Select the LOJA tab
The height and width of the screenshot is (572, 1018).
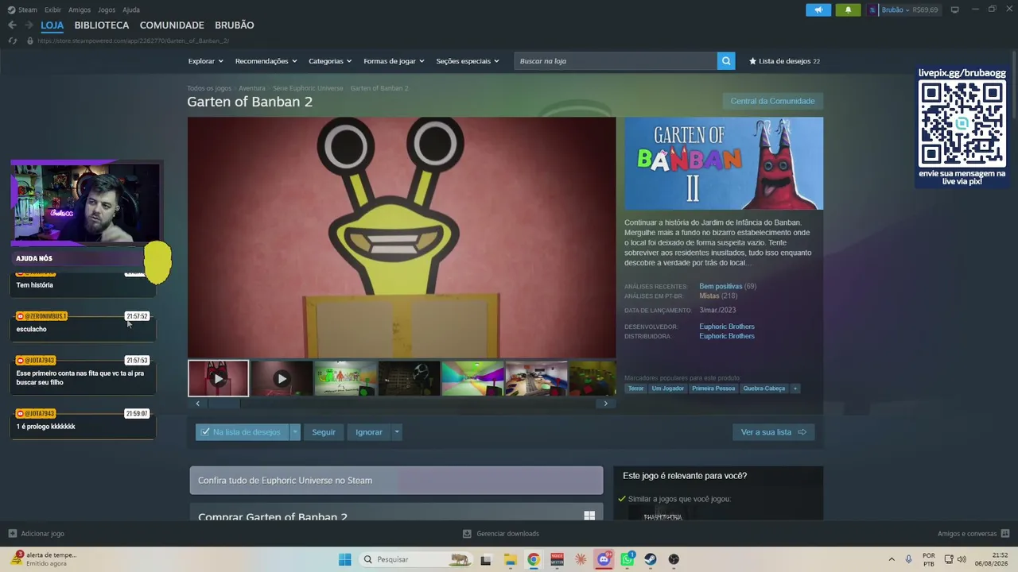52,25
